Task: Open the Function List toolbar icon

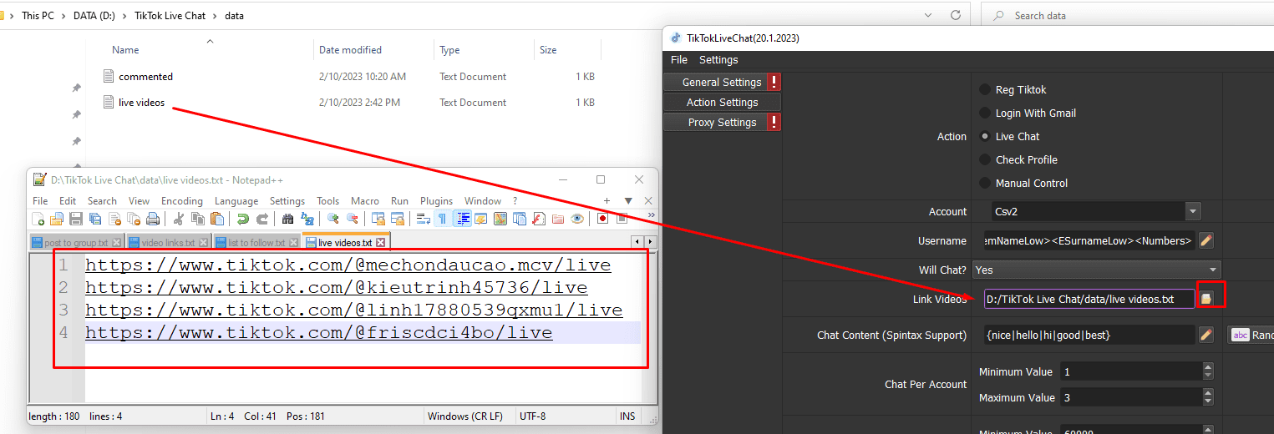Action: pyautogui.click(x=539, y=219)
